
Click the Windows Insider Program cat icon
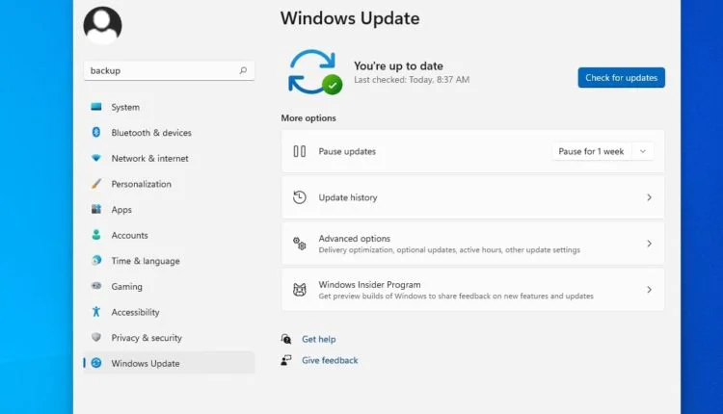coord(299,290)
